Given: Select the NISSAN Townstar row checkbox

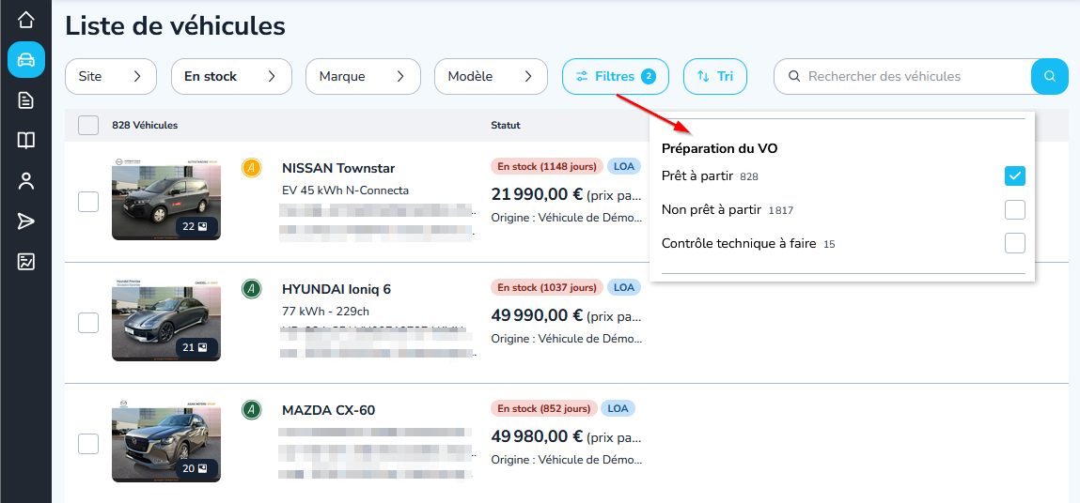Looking at the screenshot, I should click(88, 202).
